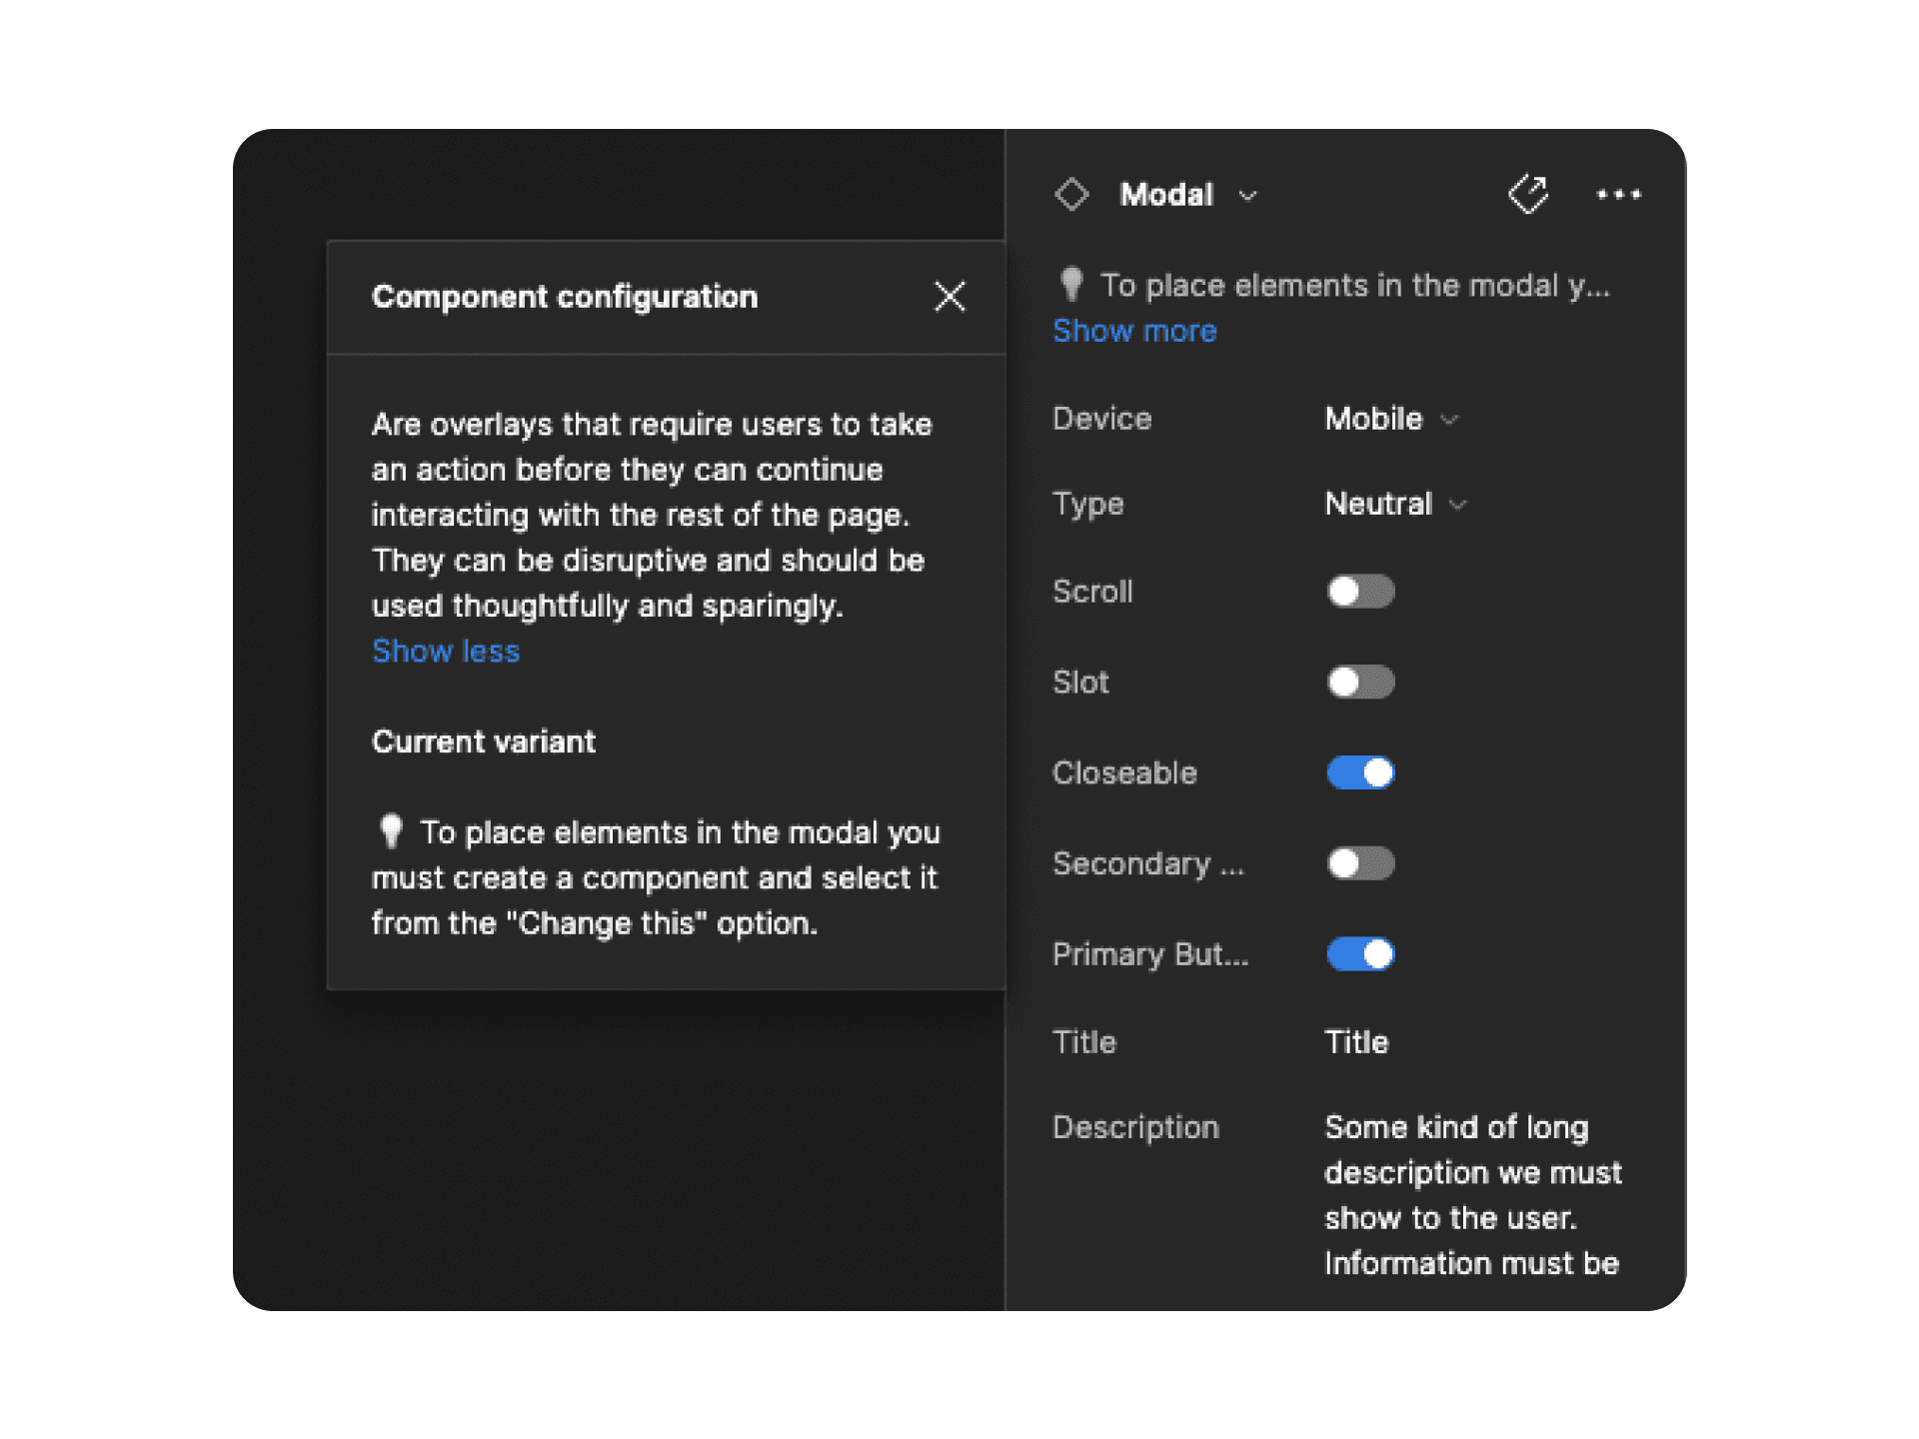This screenshot has height=1439, width=1919.
Task: Expand the Modal component name dropdown
Action: pyautogui.click(x=1247, y=195)
